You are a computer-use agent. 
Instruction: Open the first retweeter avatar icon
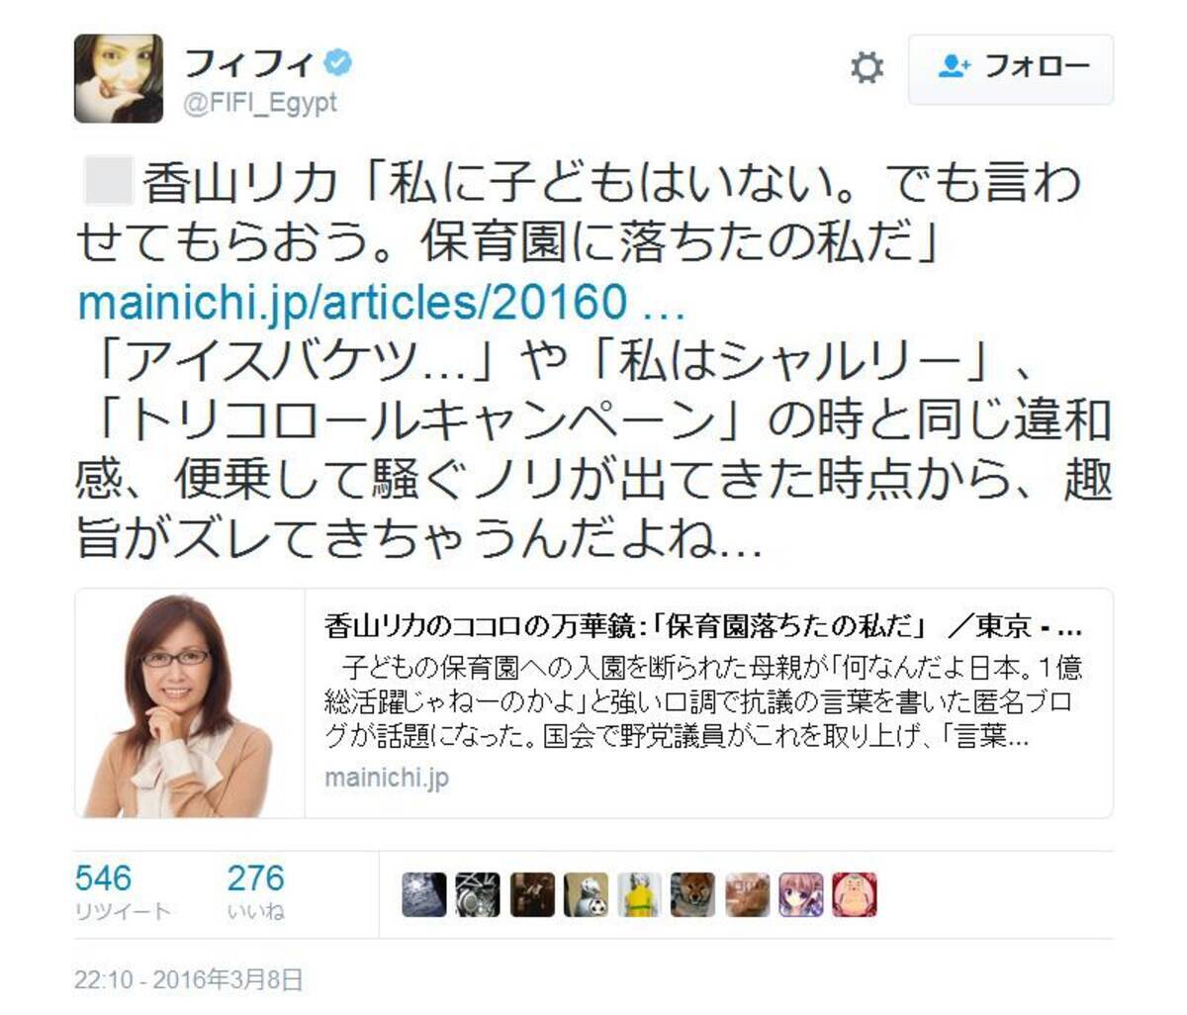point(424,895)
